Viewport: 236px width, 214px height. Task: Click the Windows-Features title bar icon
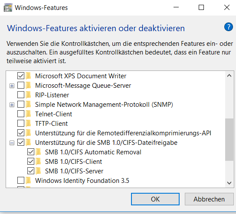[8, 8]
